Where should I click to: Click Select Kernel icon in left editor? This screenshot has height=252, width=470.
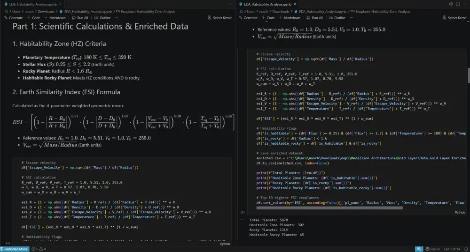(x=209, y=18)
